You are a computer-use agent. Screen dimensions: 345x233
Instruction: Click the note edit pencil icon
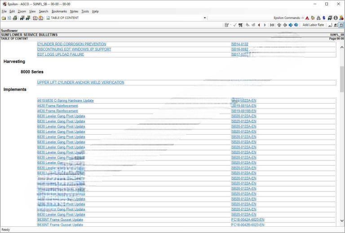tap(226, 25)
